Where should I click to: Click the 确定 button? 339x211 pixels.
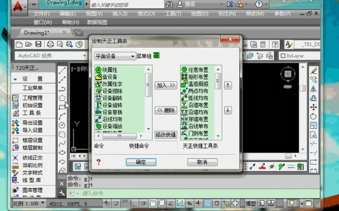(141, 162)
